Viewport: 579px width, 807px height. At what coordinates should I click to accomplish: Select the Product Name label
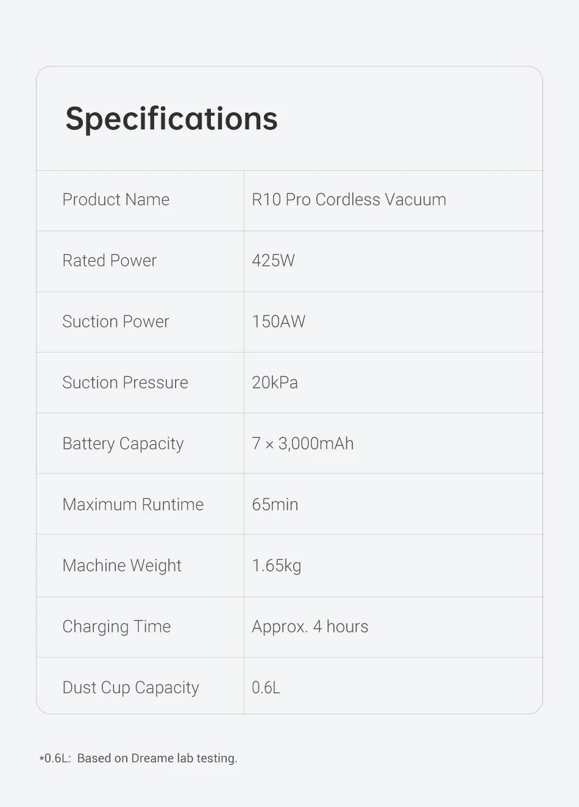click(116, 199)
